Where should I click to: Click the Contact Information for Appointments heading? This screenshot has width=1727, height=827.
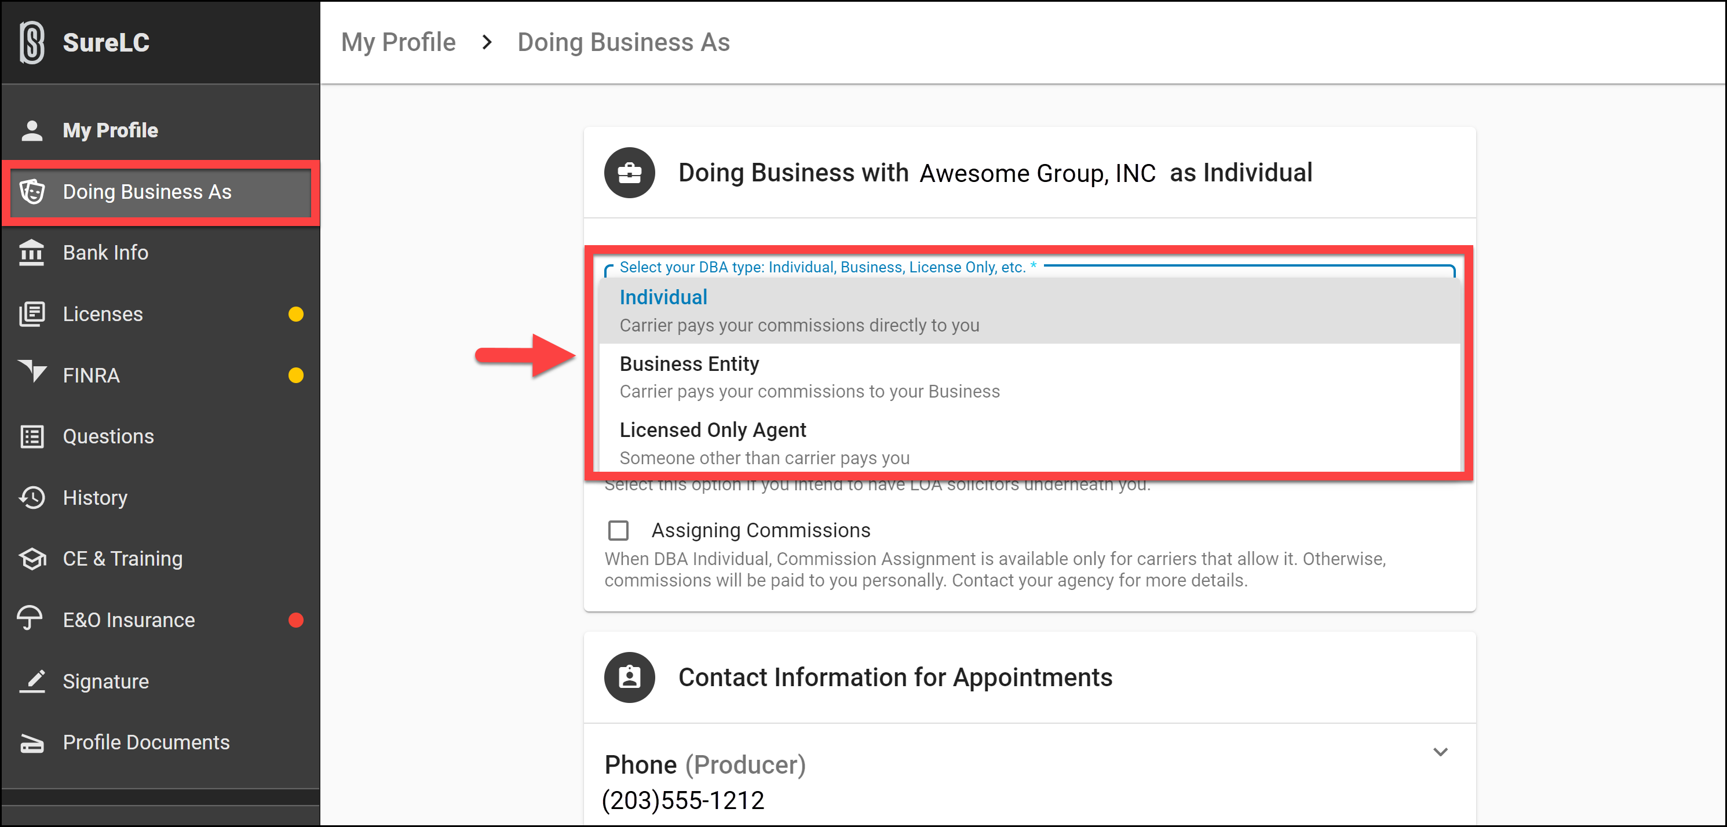point(895,677)
